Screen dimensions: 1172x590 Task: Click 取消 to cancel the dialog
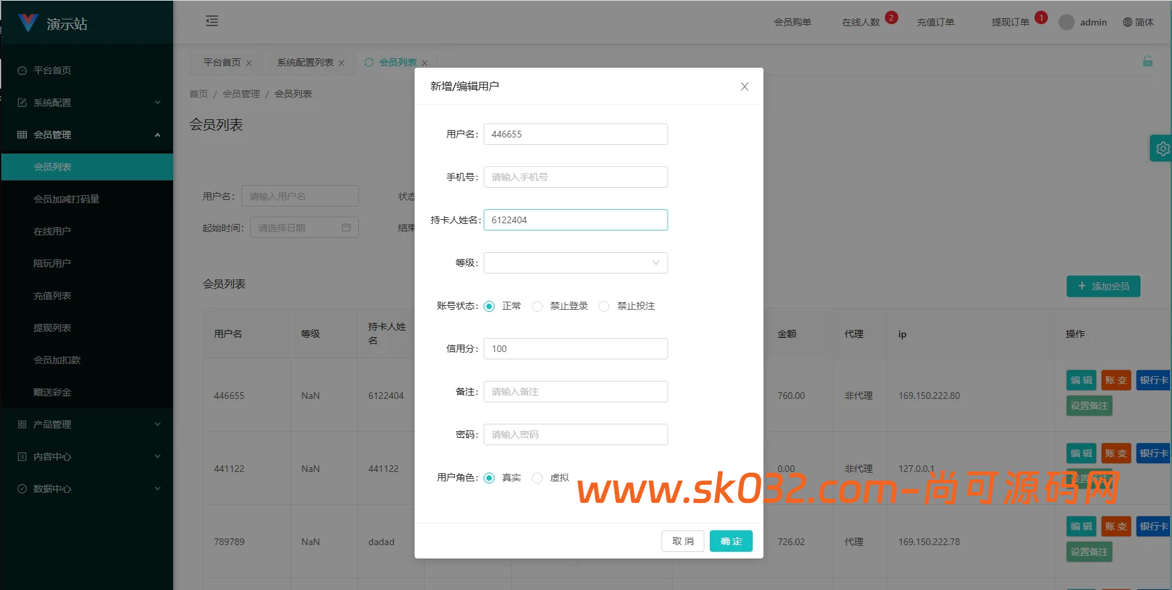(x=683, y=541)
